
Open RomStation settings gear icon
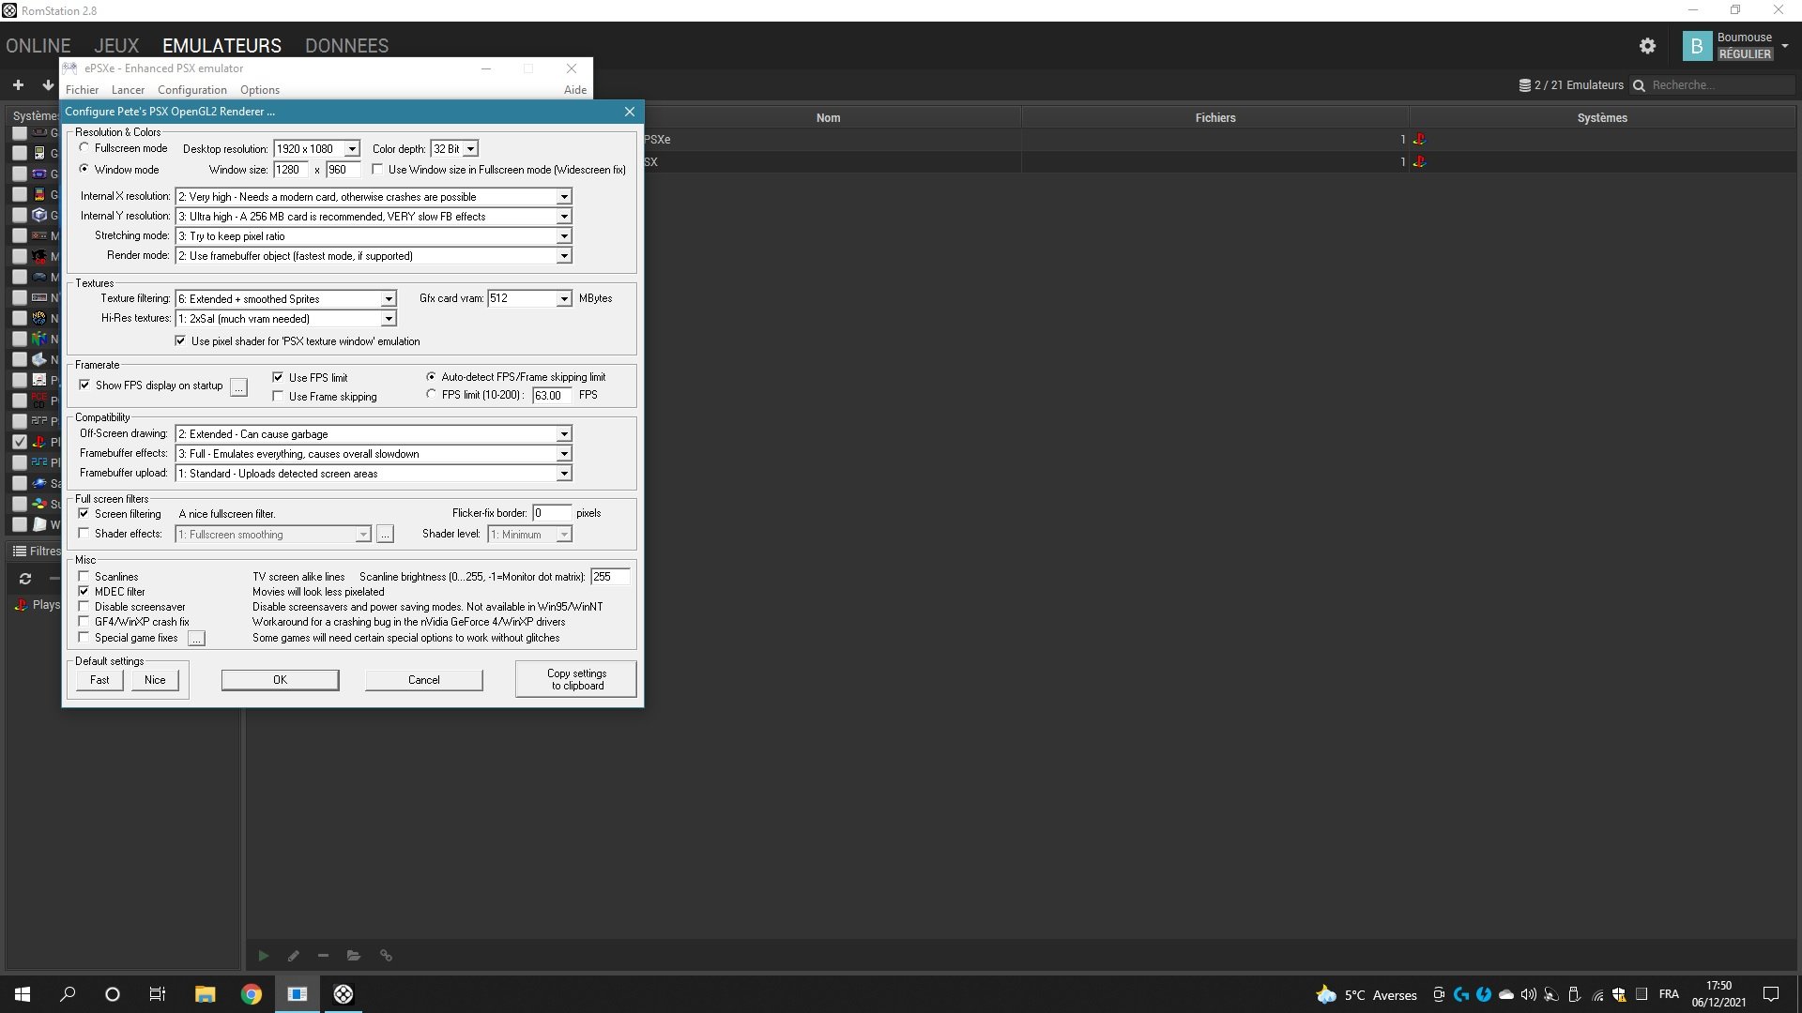click(x=1647, y=46)
